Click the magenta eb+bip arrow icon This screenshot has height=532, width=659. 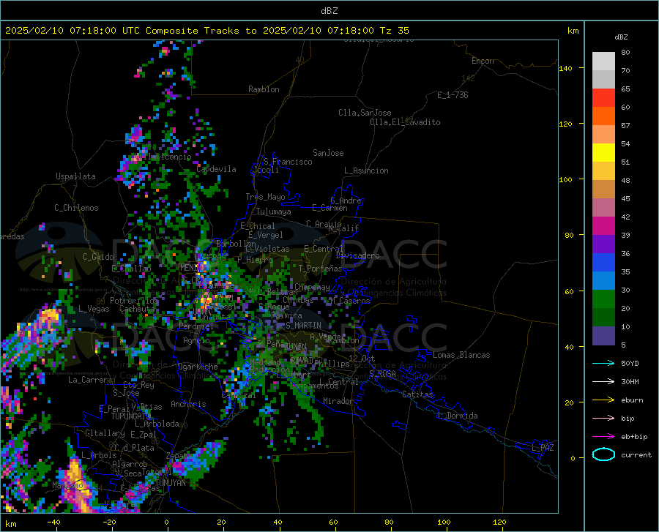pyautogui.click(x=603, y=437)
